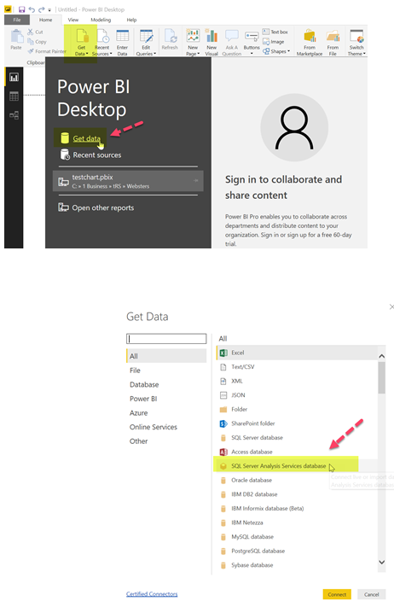Click the Cancel button in Get Data
Image resolution: width=394 pixels, height=607 pixels.
[371, 594]
